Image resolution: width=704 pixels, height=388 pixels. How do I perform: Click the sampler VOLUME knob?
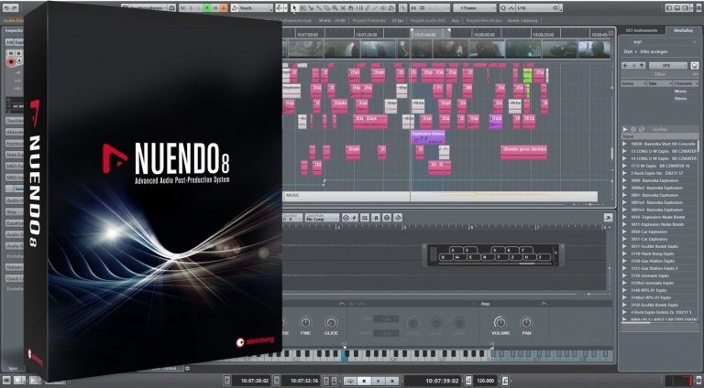(x=500, y=322)
